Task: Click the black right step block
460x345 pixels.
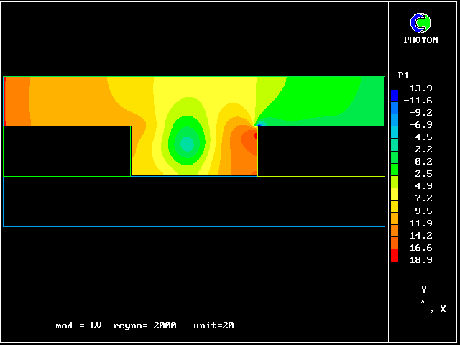Action: click(x=321, y=151)
